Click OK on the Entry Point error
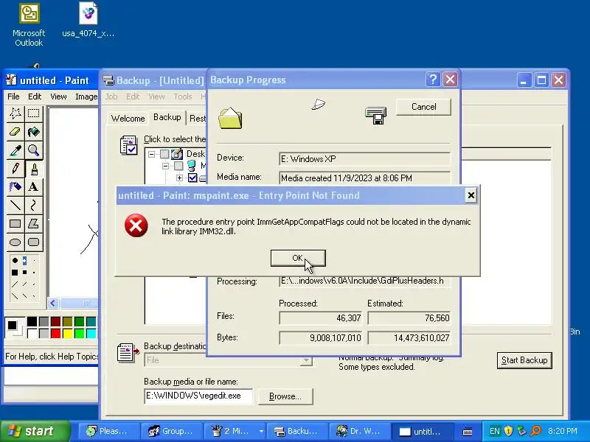Viewport: 590px width, 442px height. [x=298, y=258]
